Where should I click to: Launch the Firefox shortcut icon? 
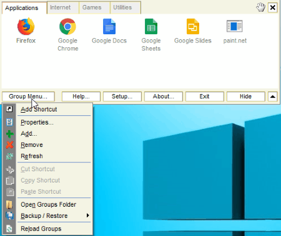pyautogui.click(x=26, y=27)
